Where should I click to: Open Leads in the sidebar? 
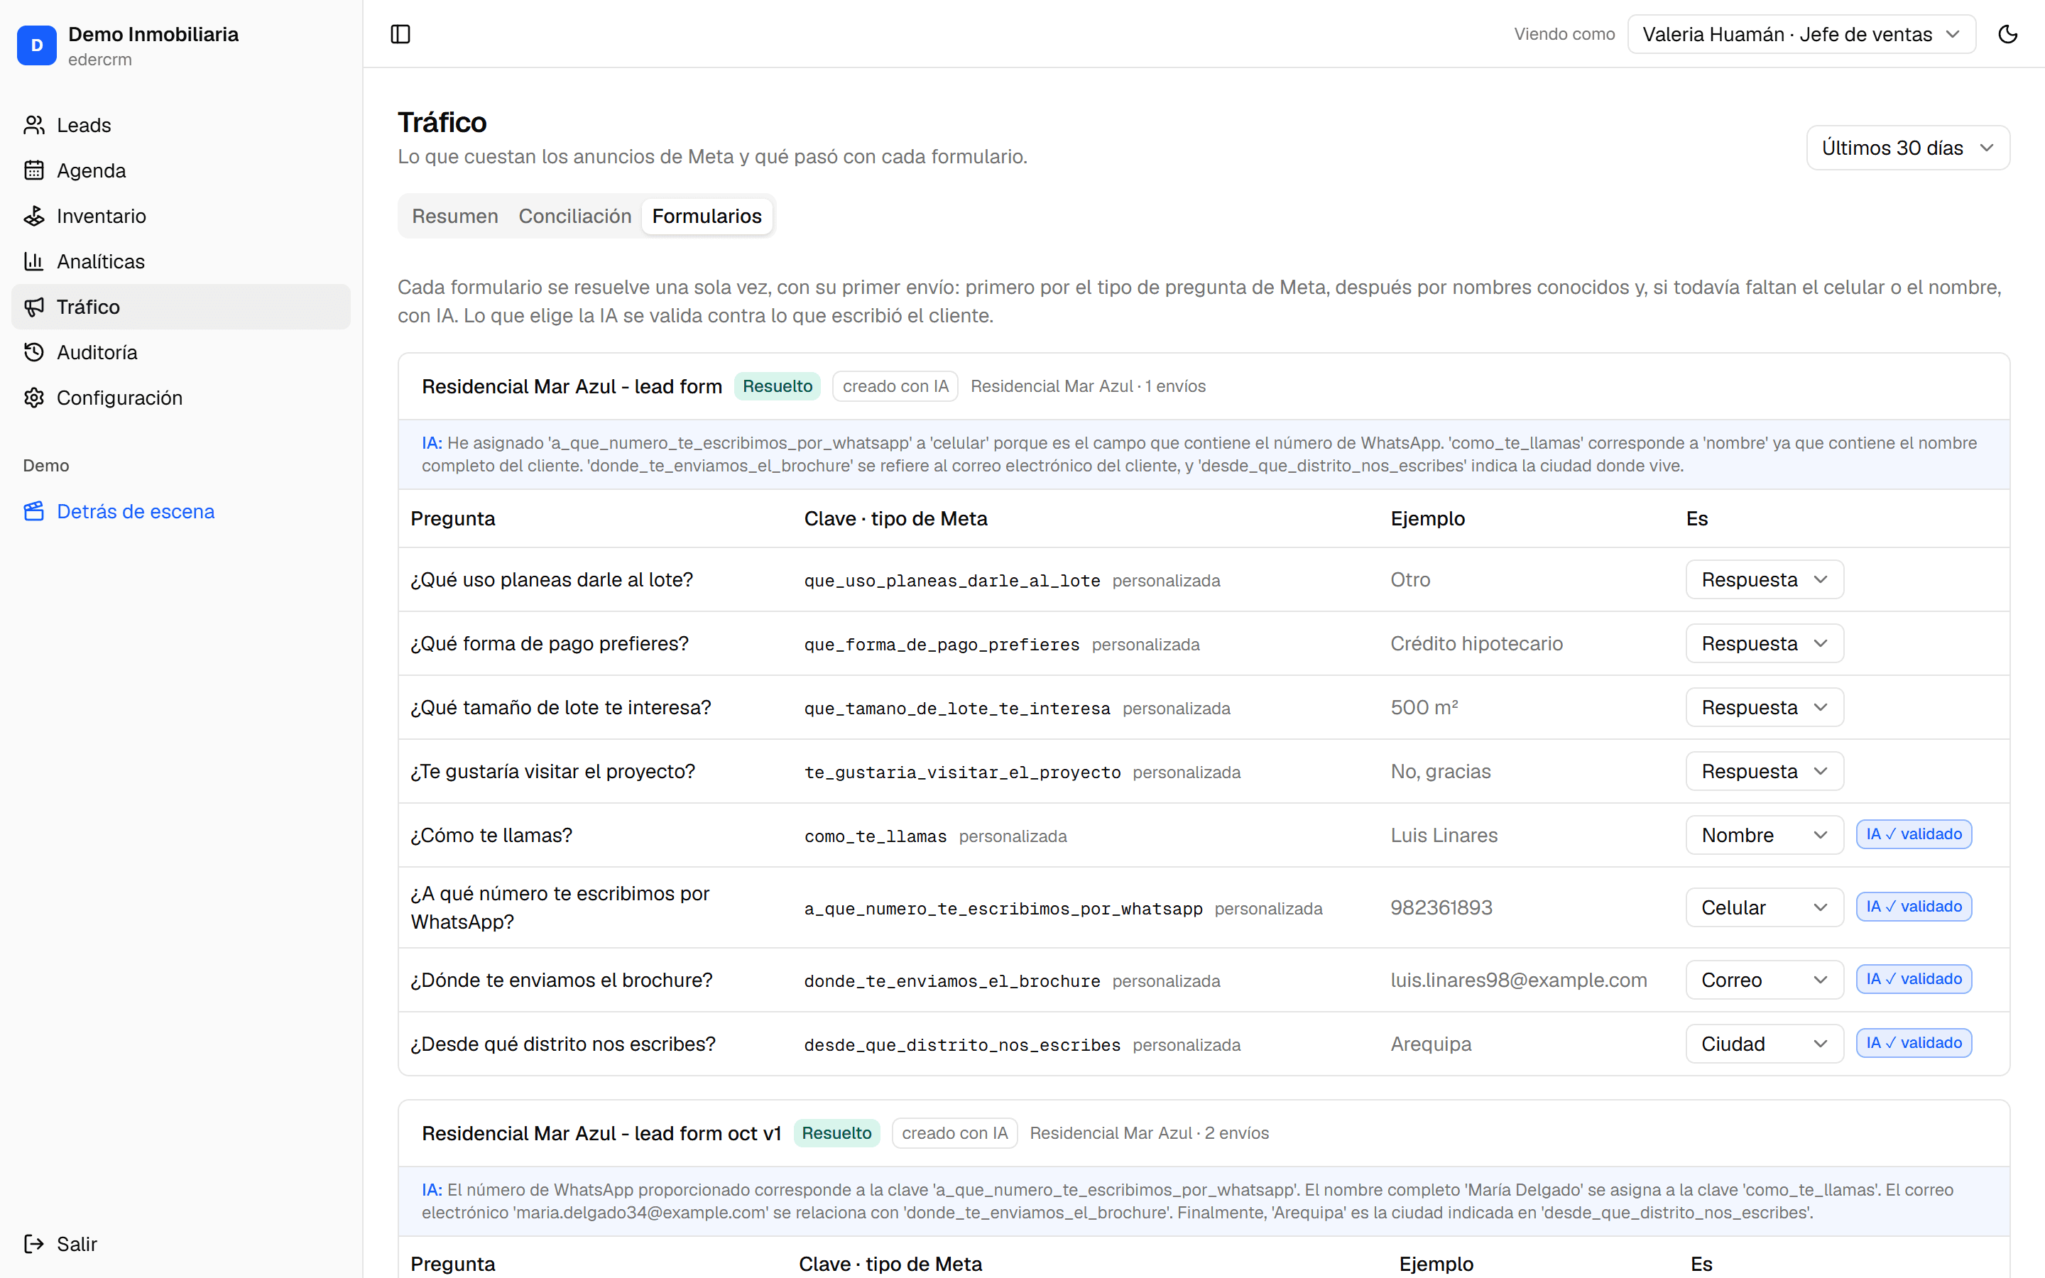click(181, 125)
